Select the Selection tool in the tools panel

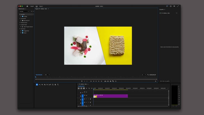tap(37, 84)
